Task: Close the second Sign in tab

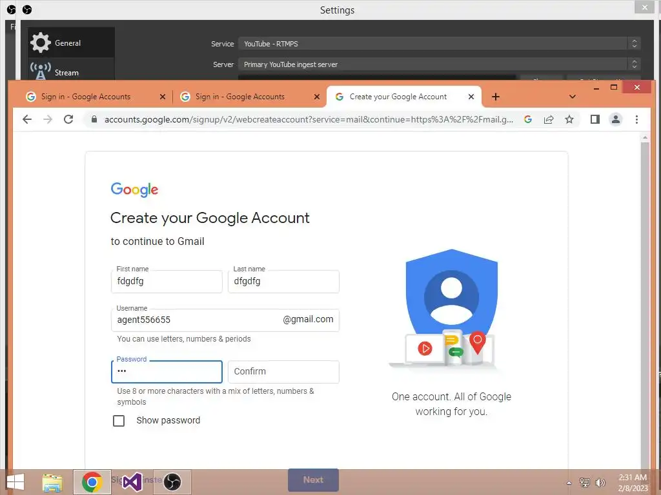Action: tap(316, 97)
